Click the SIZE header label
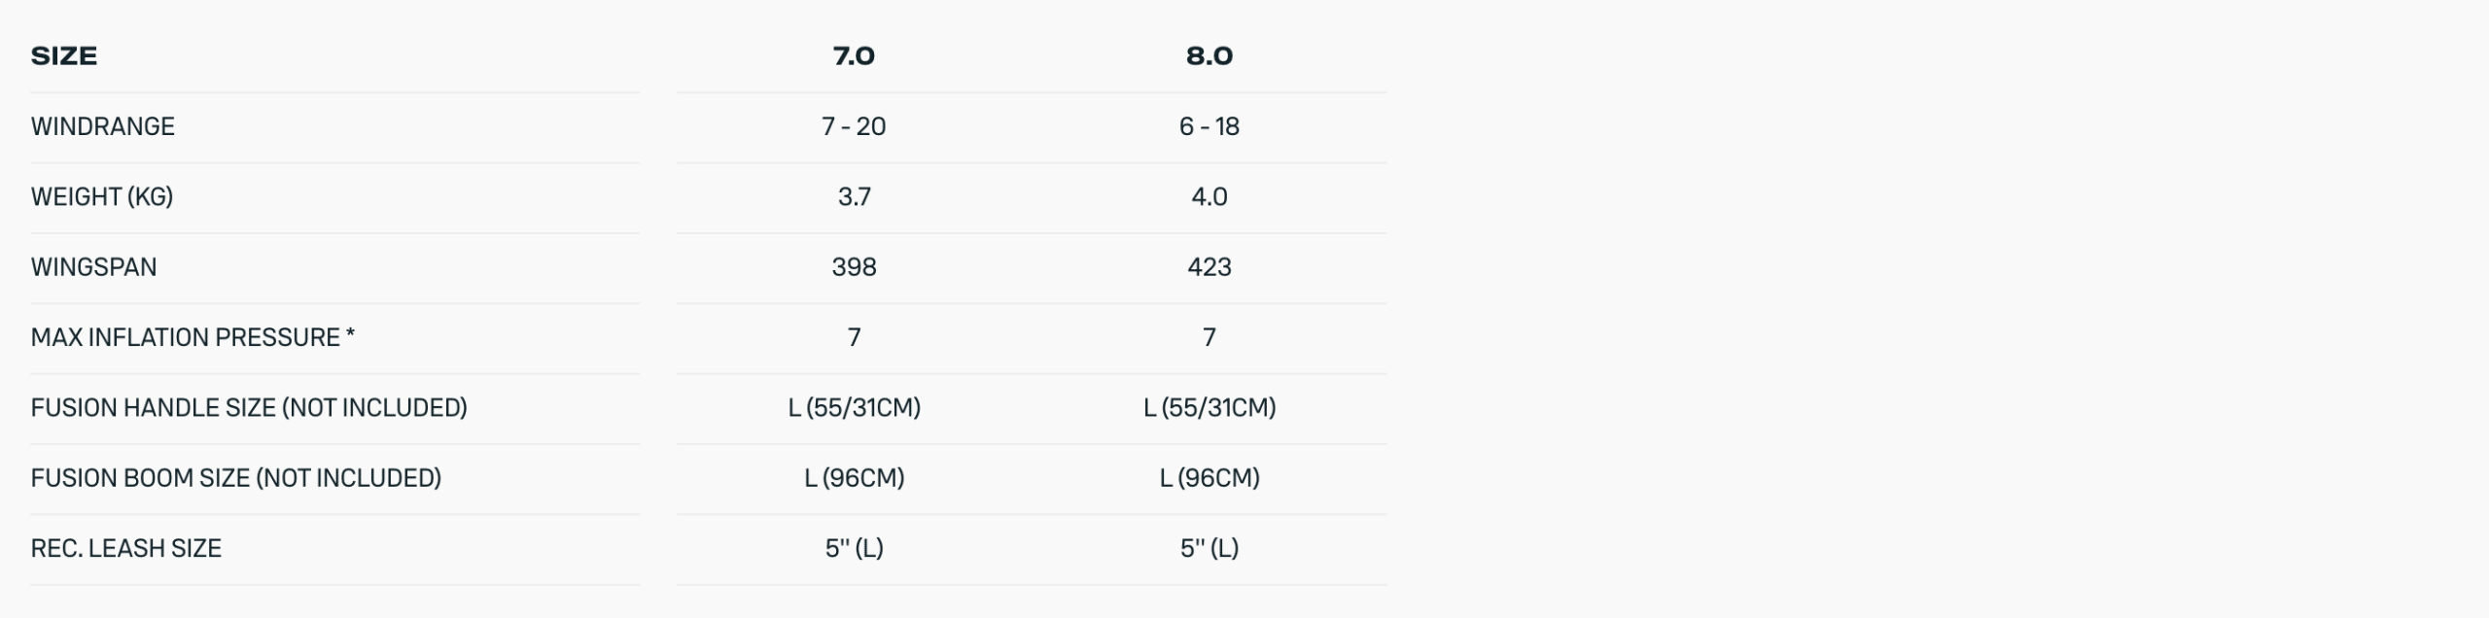Viewport: 2489px width, 618px height. tap(64, 56)
